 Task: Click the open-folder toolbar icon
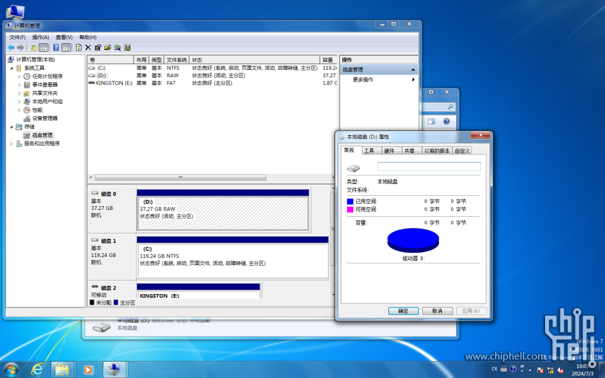[107, 48]
